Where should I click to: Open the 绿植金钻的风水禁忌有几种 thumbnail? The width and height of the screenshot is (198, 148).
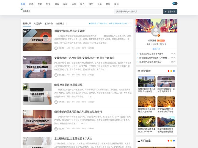point(37,121)
